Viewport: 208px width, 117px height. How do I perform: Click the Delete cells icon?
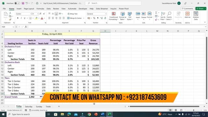point(144,14)
